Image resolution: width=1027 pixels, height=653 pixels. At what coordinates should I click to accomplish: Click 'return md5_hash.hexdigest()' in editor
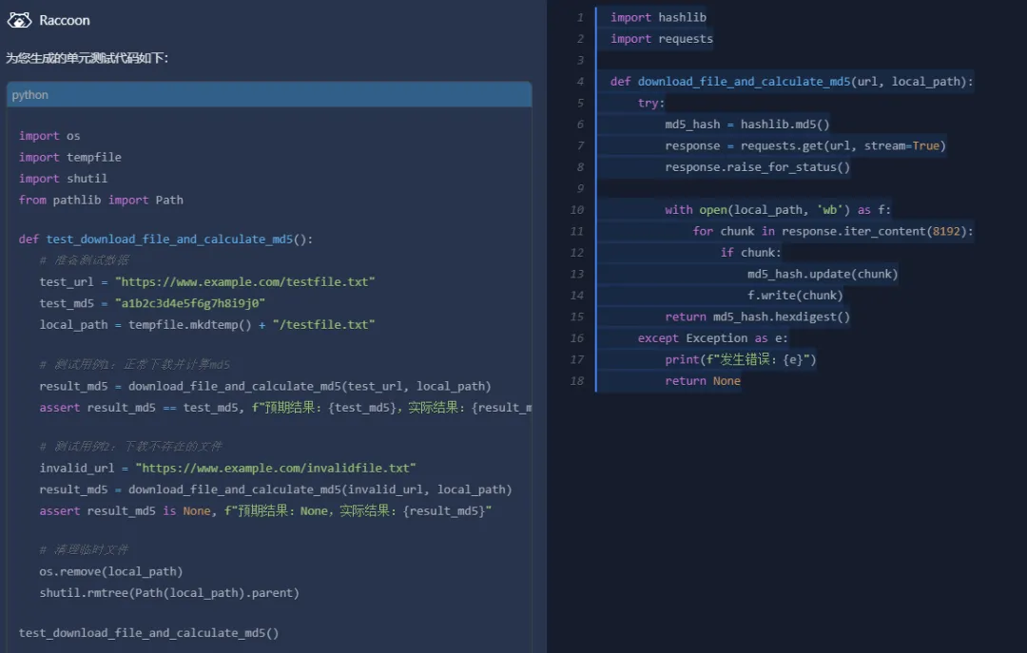pyautogui.click(x=757, y=317)
